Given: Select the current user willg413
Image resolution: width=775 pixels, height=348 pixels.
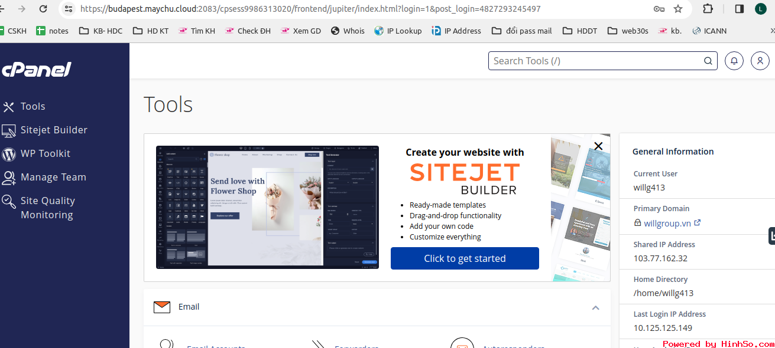Looking at the screenshot, I should 649,188.
